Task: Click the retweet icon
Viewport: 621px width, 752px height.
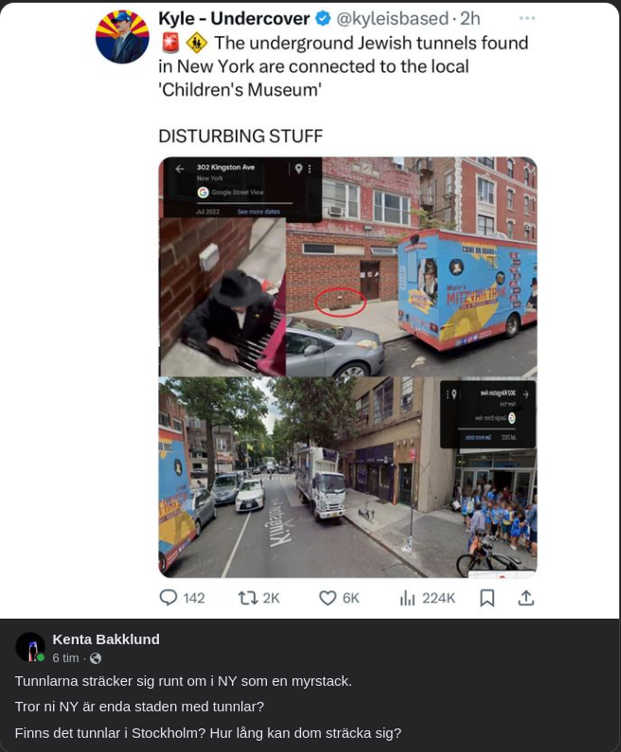Action: coord(248,598)
